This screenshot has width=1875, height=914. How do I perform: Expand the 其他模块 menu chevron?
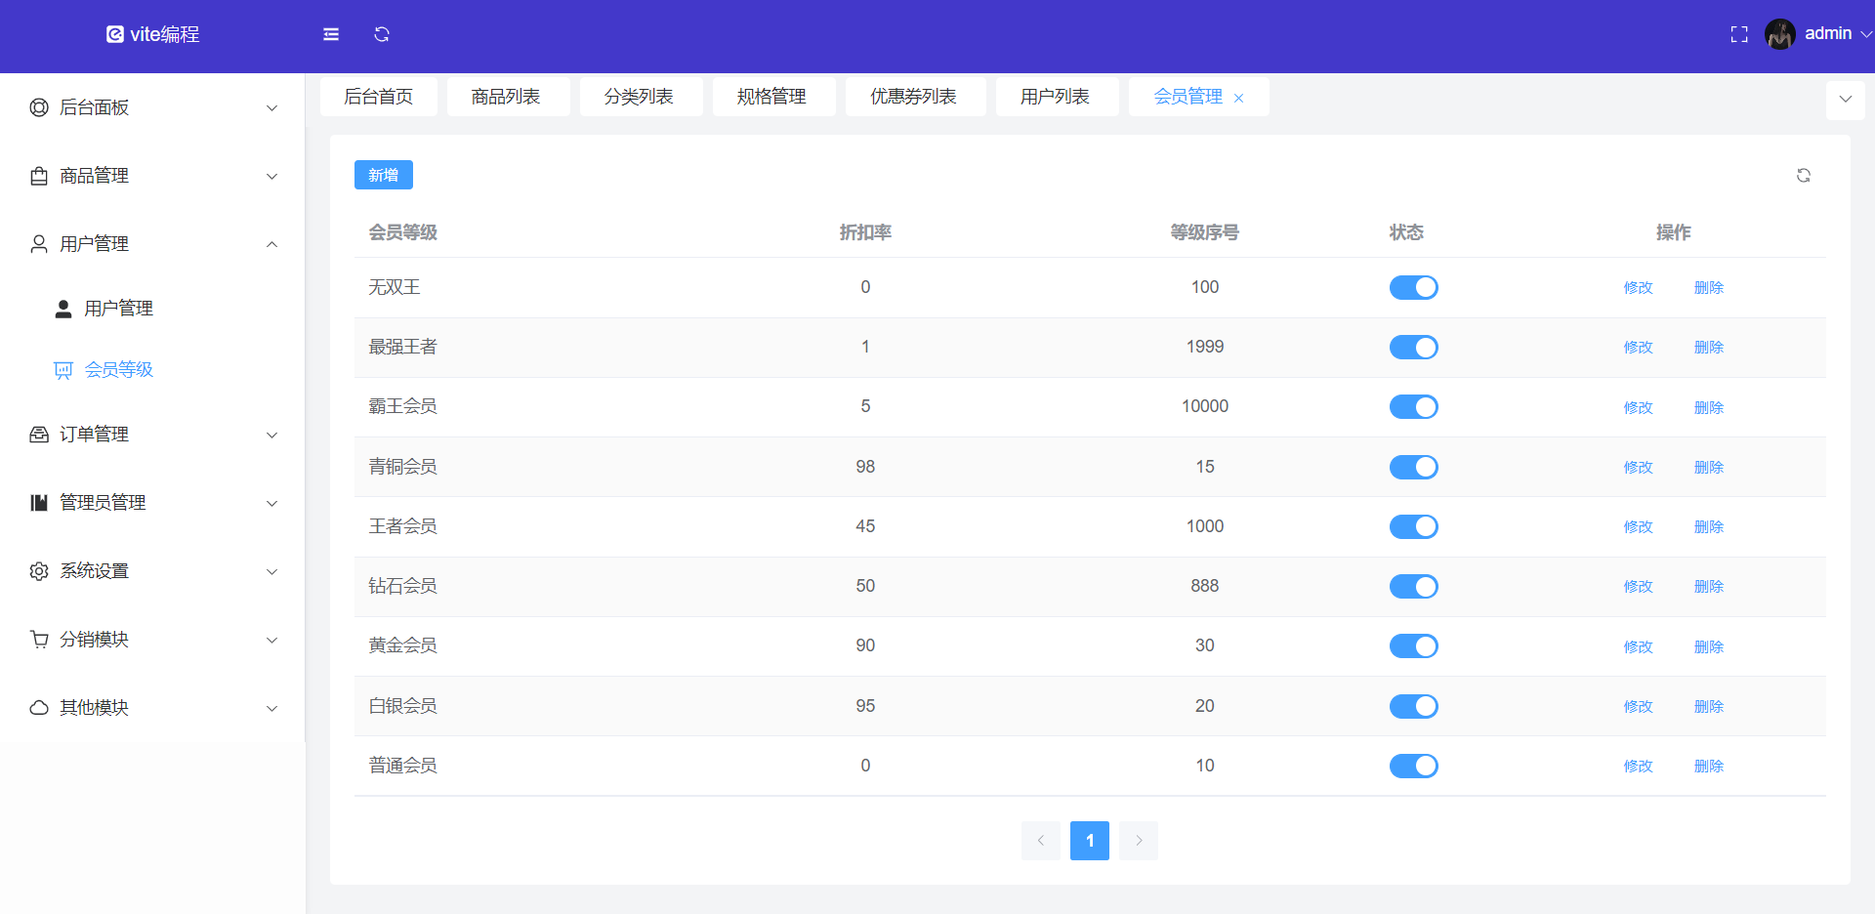(272, 709)
